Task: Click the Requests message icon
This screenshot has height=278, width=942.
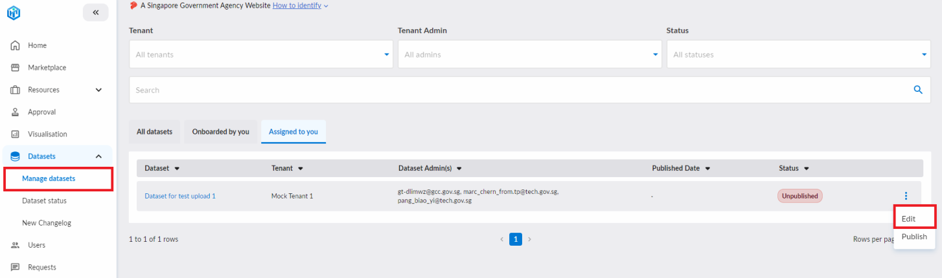Action: pyautogui.click(x=15, y=267)
